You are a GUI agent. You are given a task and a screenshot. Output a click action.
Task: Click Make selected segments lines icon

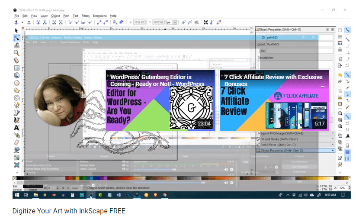point(99,22)
